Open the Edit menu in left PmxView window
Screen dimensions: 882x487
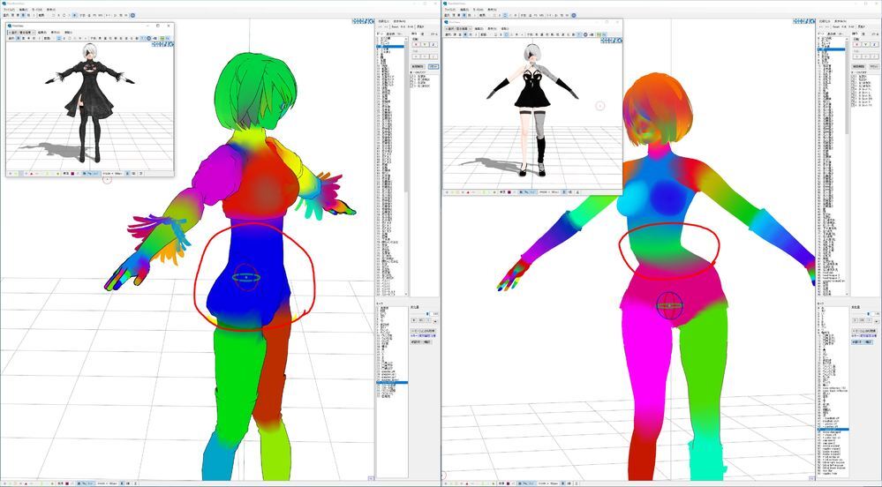click(41, 33)
